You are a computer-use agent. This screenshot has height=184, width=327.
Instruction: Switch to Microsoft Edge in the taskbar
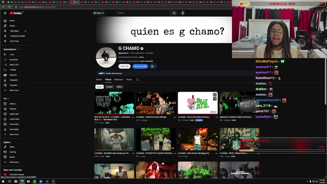click(22, 181)
